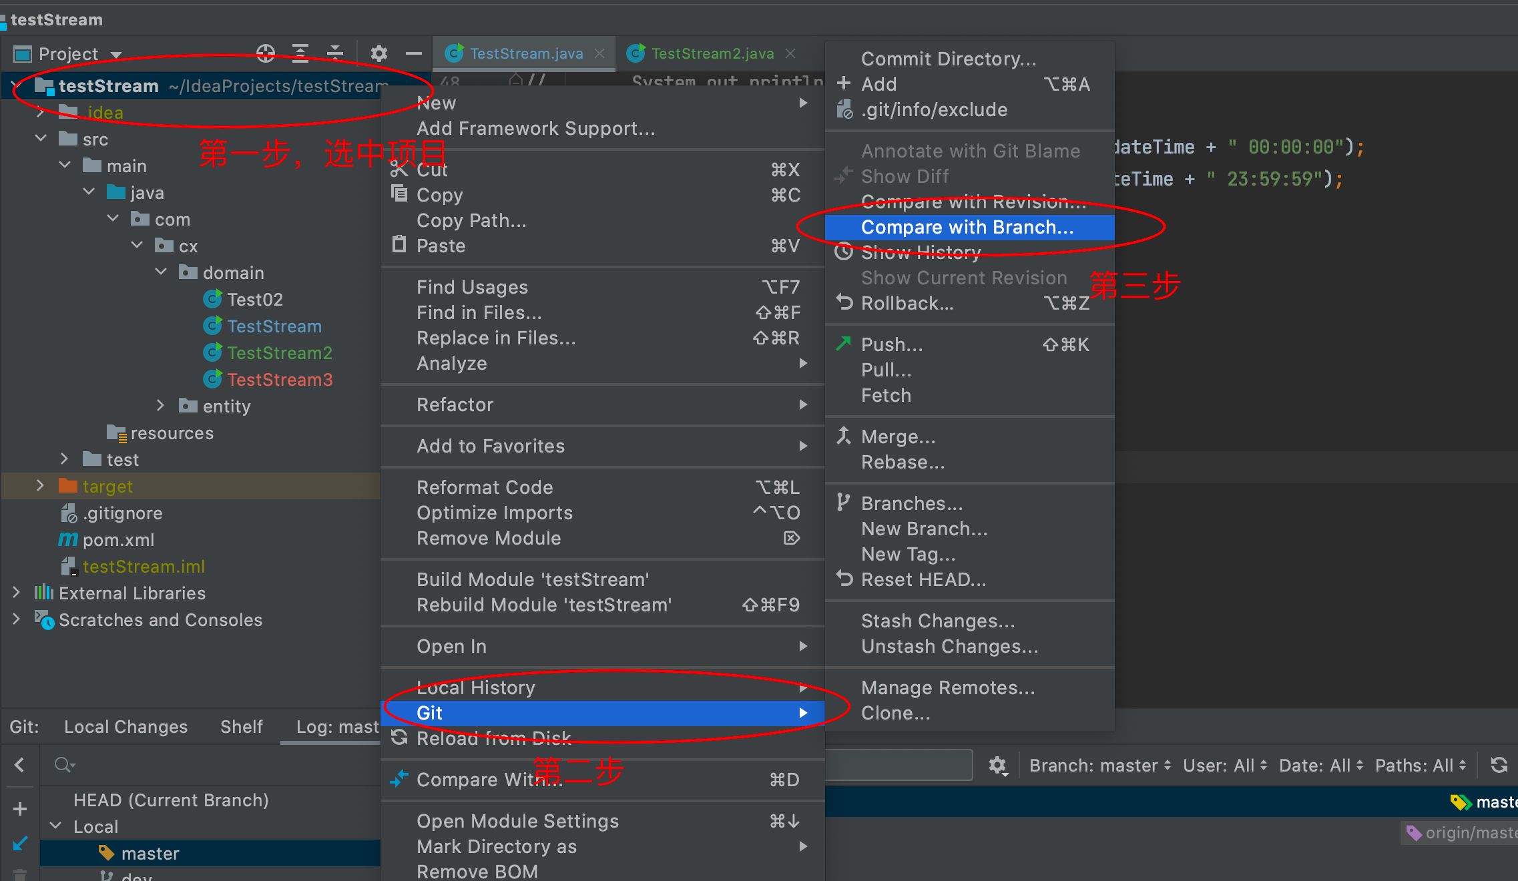Open the Git log settings gear
Screen dimensions: 1518x881
click(997, 765)
